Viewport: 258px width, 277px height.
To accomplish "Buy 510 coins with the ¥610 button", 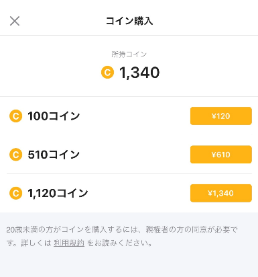I will pyautogui.click(x=221, y=155).
